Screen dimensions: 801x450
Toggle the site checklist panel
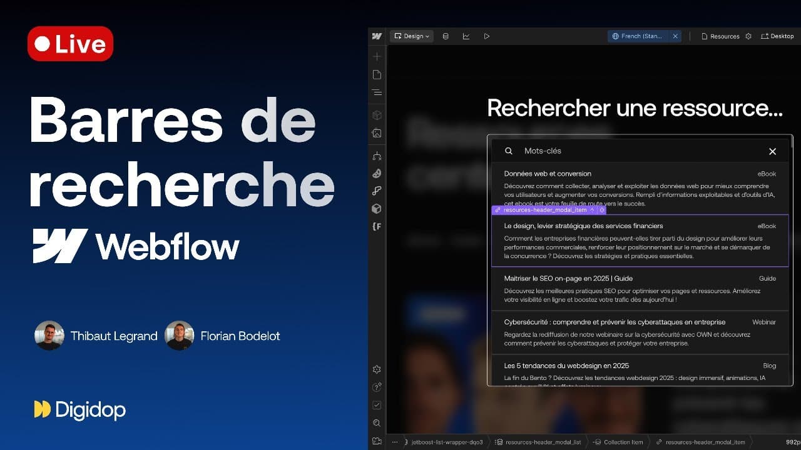point(377,405)
